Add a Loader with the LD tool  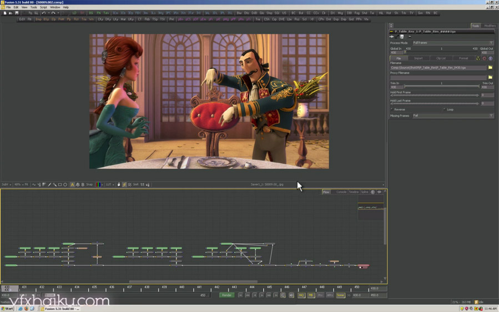pyautogui.click(x=74, y=13)
